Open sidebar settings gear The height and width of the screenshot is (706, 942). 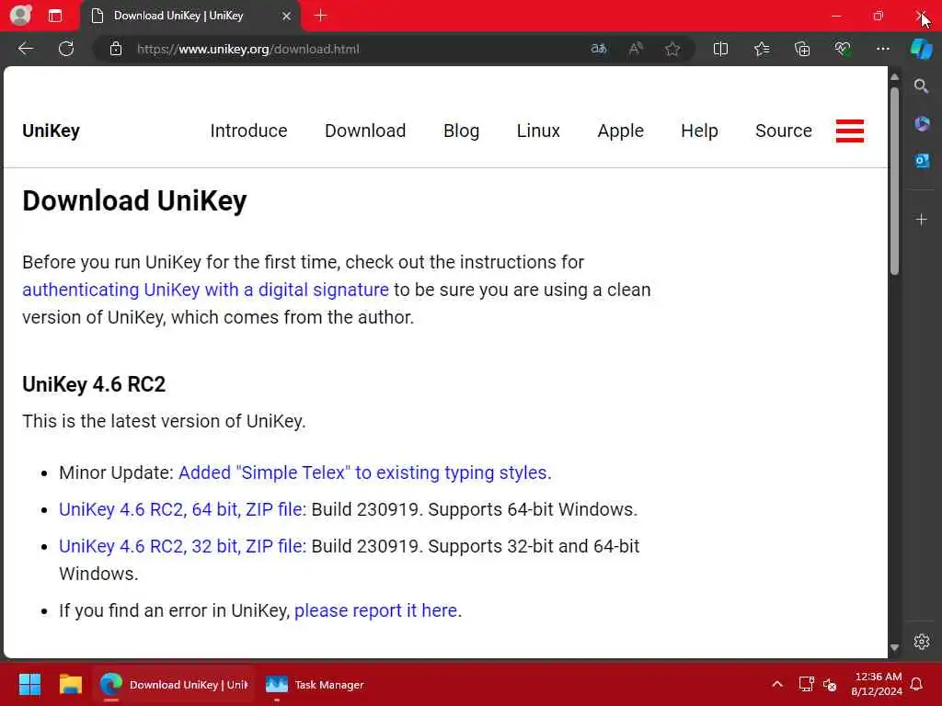pyautogui.click(x=922, y=642)
